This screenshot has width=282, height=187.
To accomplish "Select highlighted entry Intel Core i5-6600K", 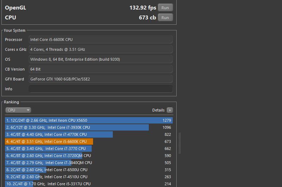I will click(x=89, y=141).
